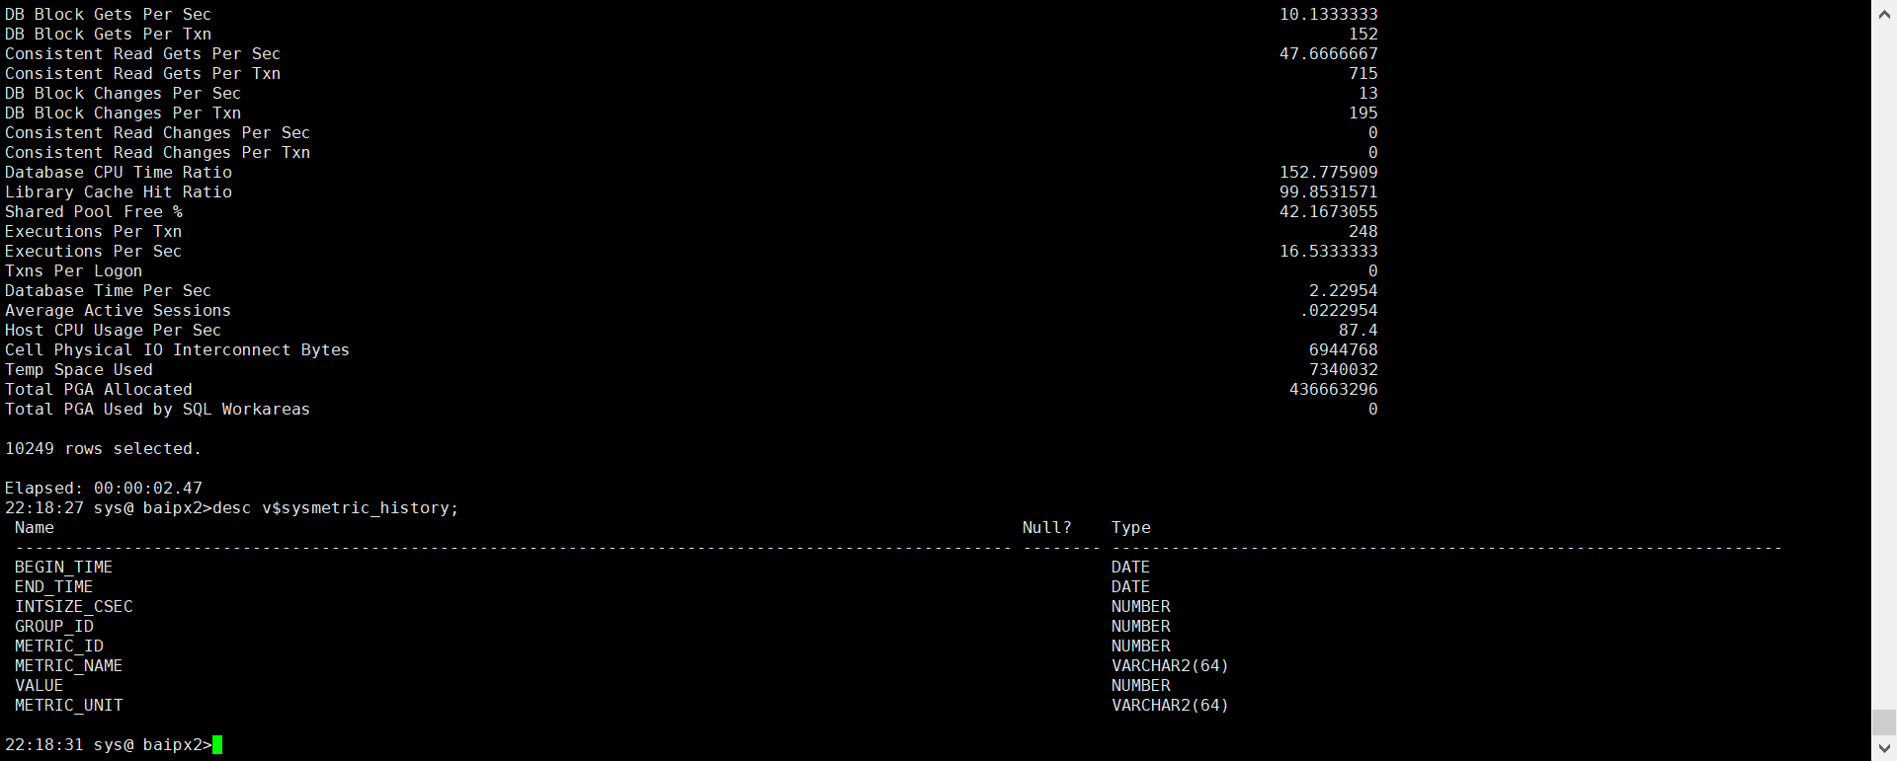Click the END_TIME column name
This screenshot has width=1897, height=761.
pyautogui.click(x=54, y=587)
